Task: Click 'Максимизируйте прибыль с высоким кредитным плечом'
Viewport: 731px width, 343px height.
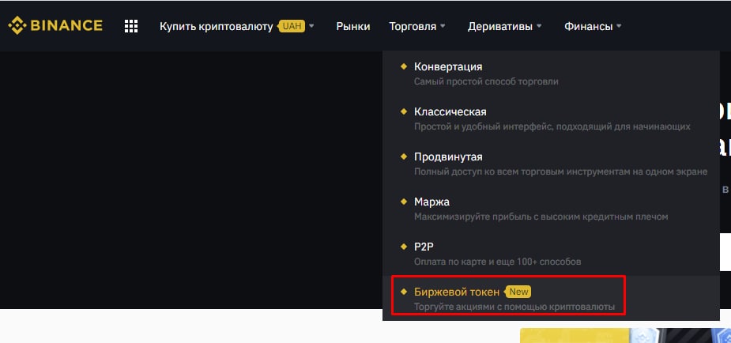Action: (x=541, y=217)
